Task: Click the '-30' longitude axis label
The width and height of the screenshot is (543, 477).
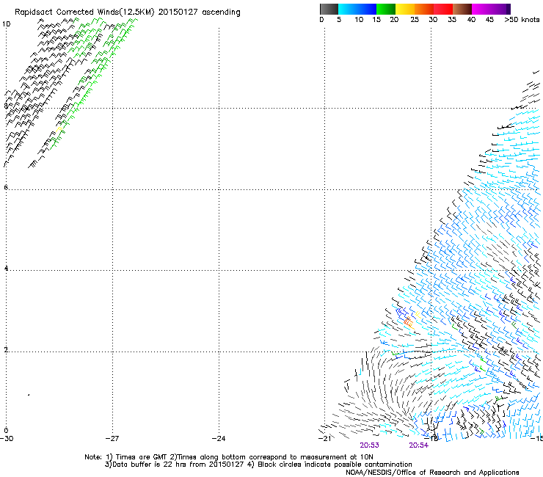Action: click(x=7, y=439)
